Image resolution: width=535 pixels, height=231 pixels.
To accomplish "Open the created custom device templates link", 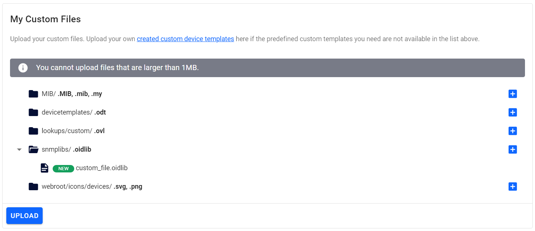I will tap(185, 39).
